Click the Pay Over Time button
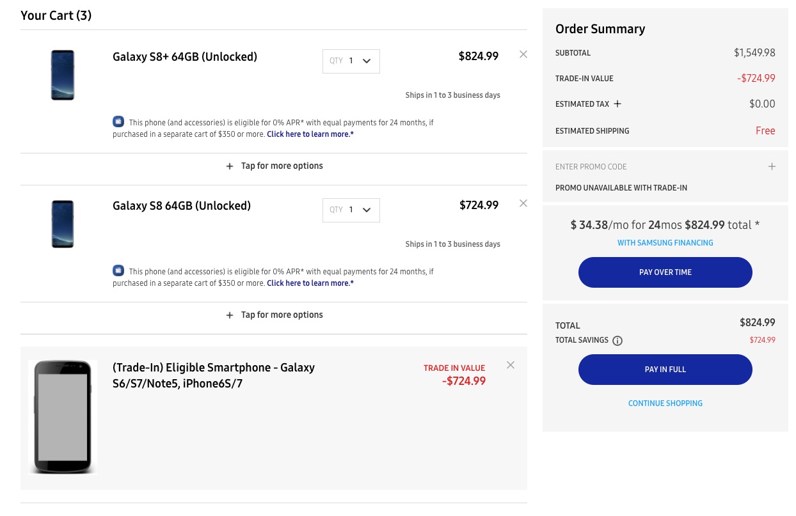Image resolution: width=796 pixels, height=516 pixels. pos(665,272)
